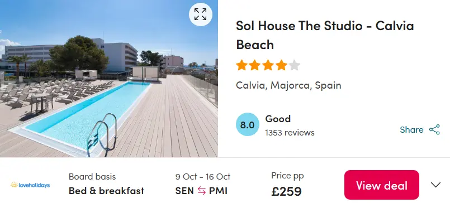The width and height of the screenshot is (450, 203).
Task: Select the 9 Oct - 16 Oct dates
Action: coord(203,177)
